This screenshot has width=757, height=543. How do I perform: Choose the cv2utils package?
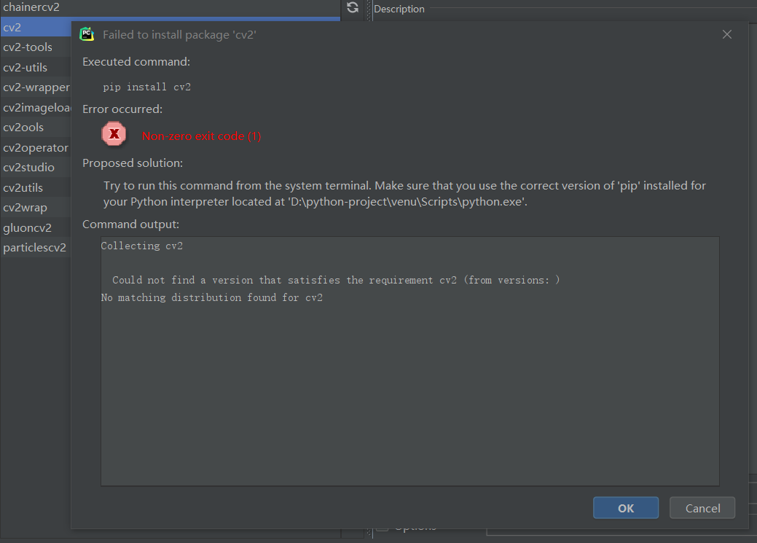(23, 187)
